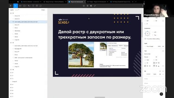The height and width of the screenshot is (98, 174).
Task: Remove the fill with minus icon
Action: [163, 74]
